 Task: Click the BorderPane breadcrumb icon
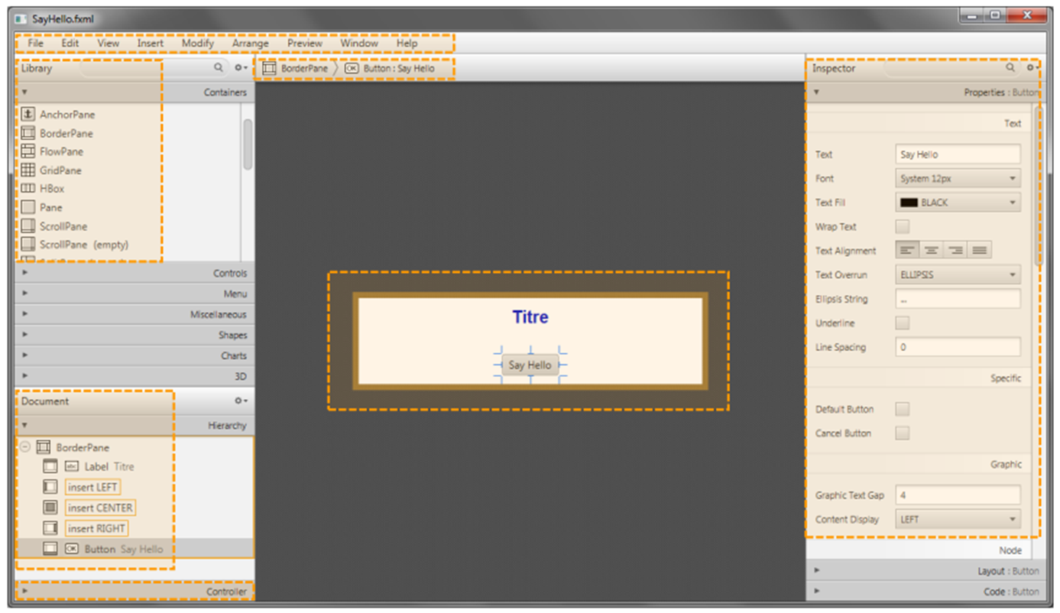(267, 68)
